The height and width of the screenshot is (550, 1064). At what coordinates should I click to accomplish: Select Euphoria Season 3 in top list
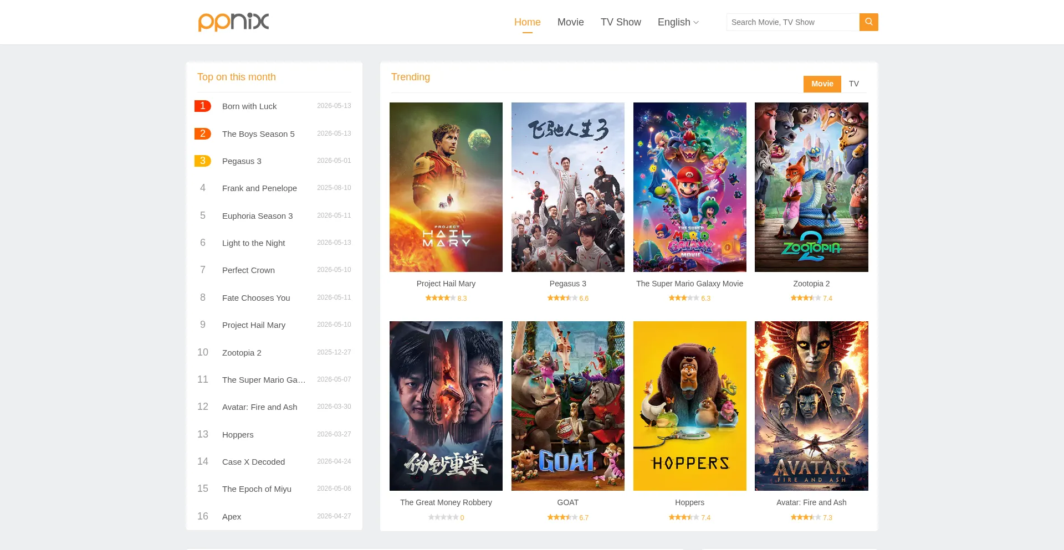click(x=257, y=216)
